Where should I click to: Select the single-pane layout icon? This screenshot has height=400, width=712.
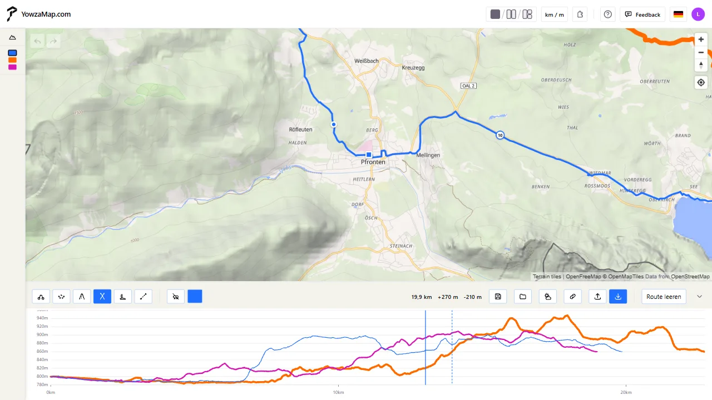(x=495, y=14)
